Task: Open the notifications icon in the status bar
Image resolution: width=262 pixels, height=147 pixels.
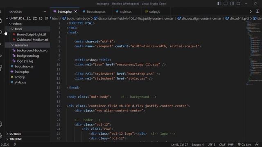Action: click(x=257, y=144)
